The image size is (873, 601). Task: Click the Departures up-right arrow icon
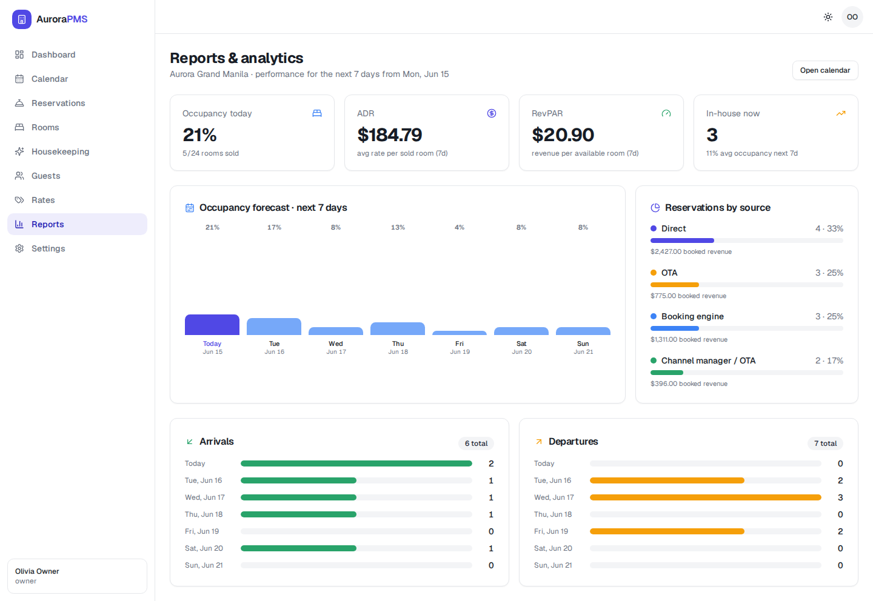(539, 442)
